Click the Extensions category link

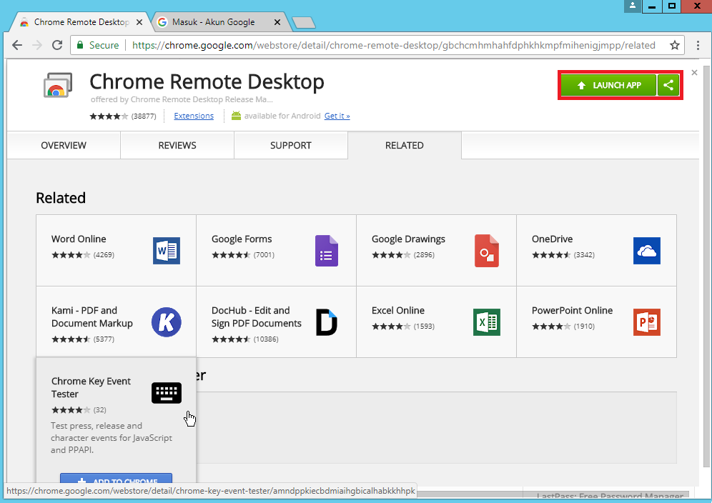tap(194, 116)
